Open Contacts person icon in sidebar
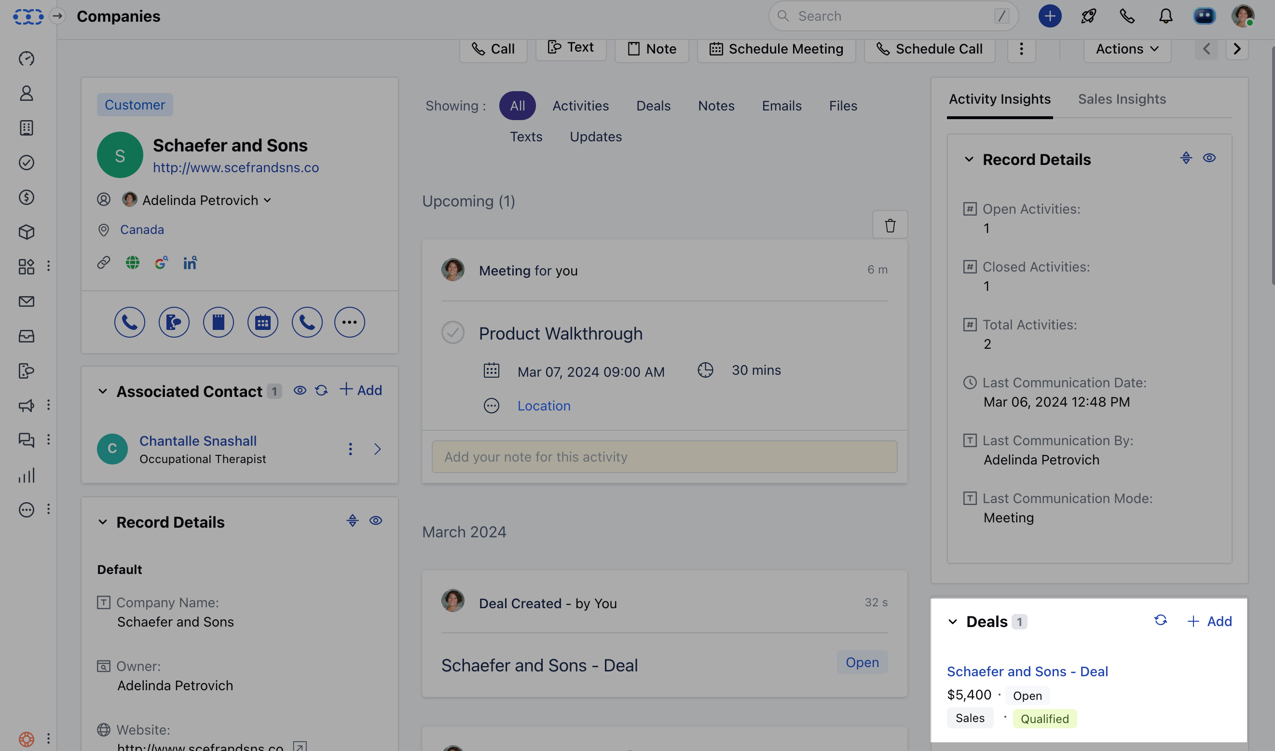1275x751 pixels. [x=27, y=93]
